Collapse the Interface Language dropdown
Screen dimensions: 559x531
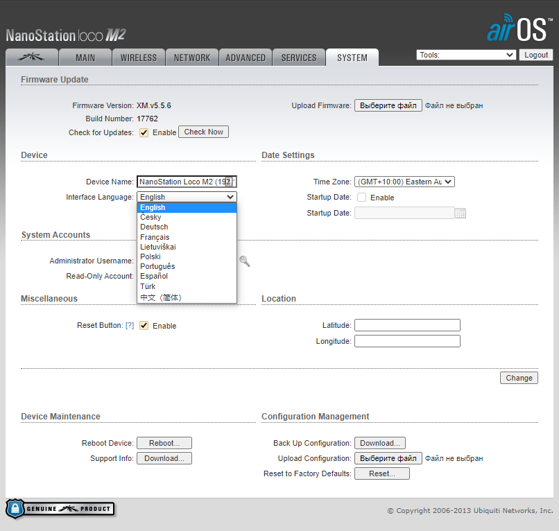pos(187,197)
